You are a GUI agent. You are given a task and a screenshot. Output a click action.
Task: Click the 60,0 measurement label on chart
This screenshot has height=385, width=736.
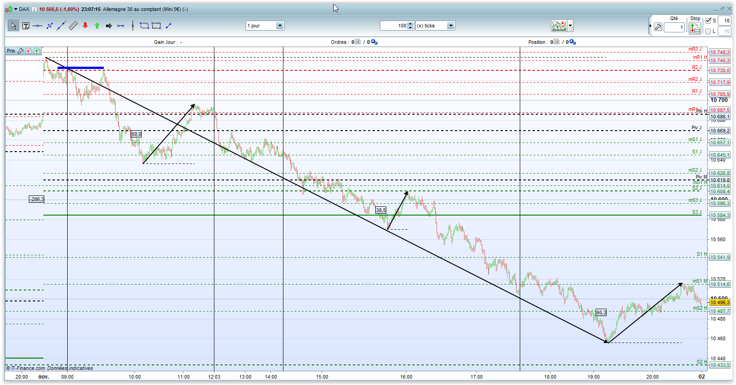pyautogui.click(x=136, y=134)
